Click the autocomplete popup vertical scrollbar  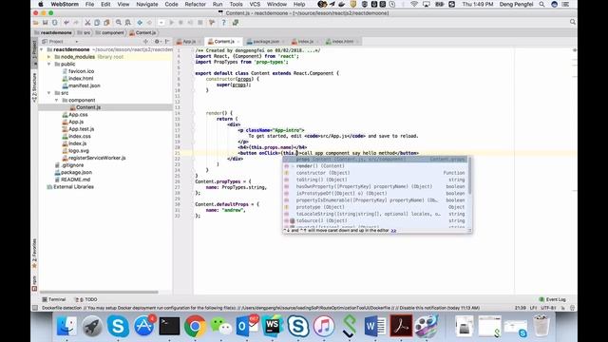[x=470, y=176]
